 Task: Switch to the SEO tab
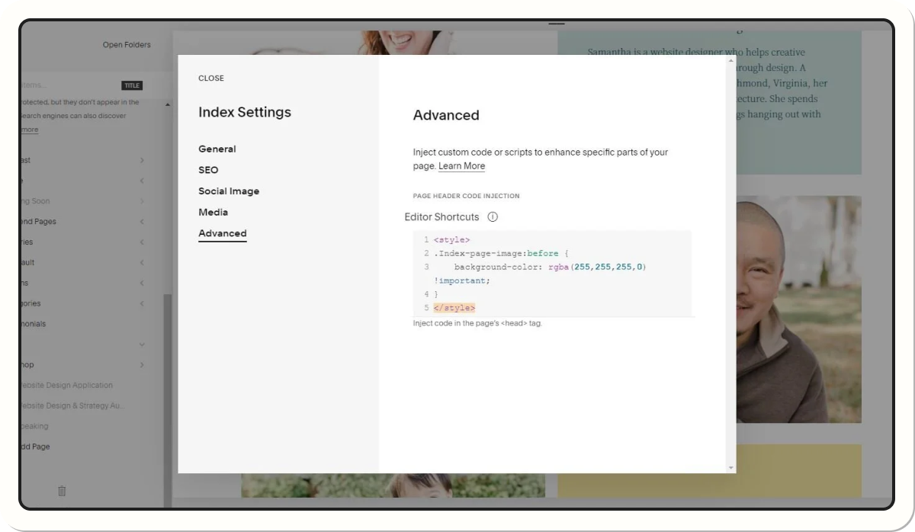[207, 170]
